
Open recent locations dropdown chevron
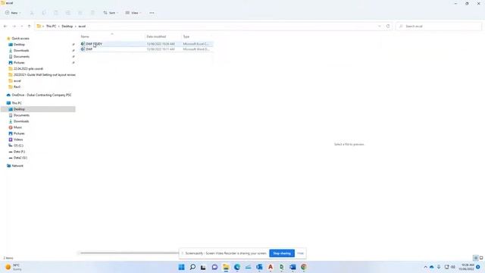pyautogui.click(x=22, y=27)
